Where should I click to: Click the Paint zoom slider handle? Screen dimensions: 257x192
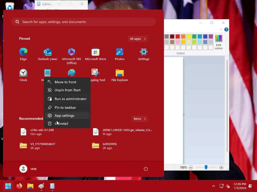(206, 167)
